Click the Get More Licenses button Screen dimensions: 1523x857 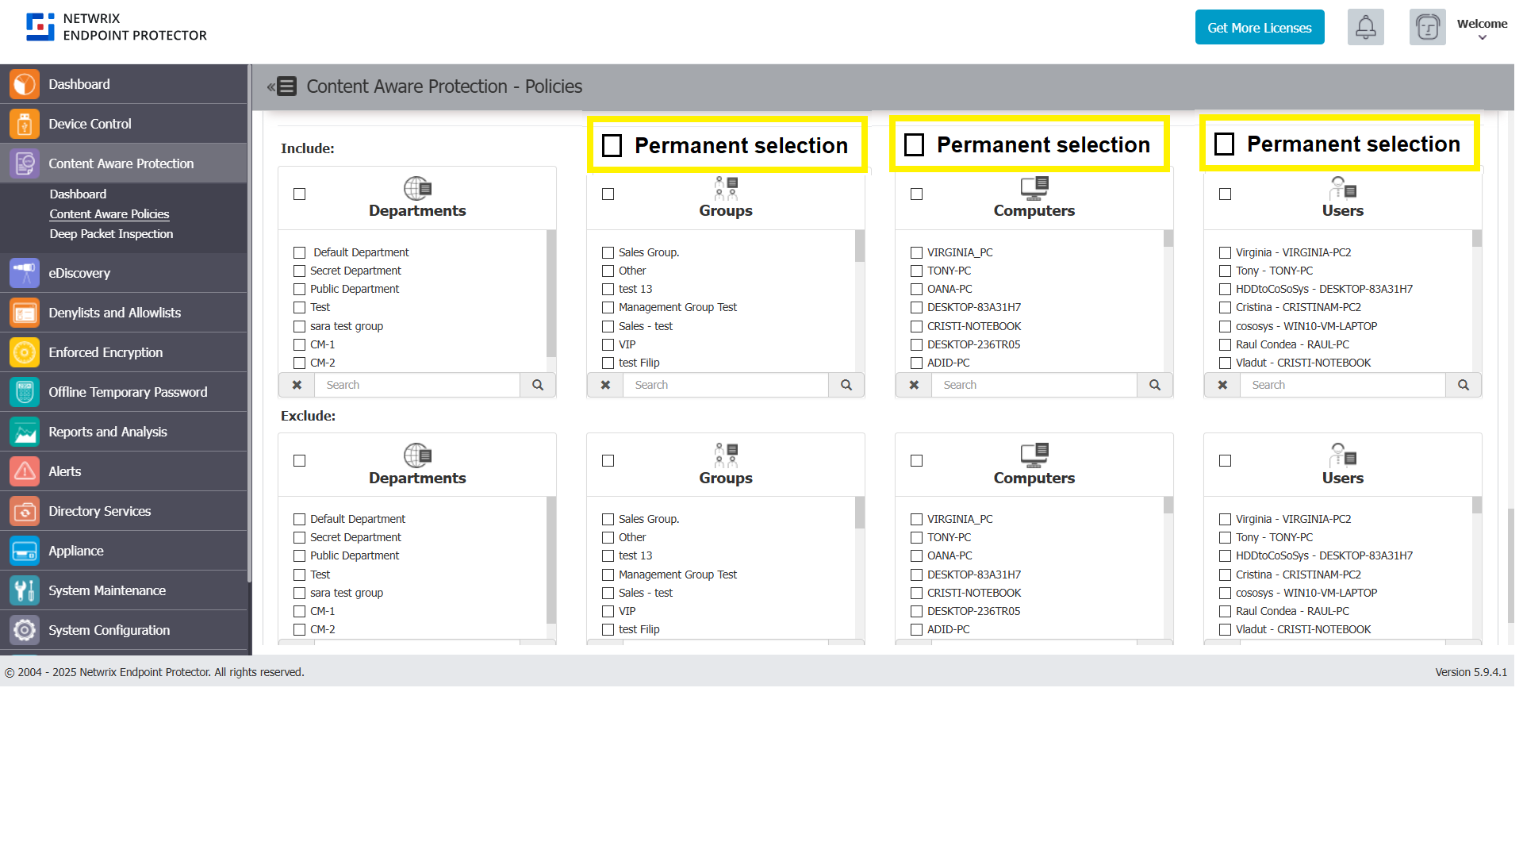pyautogui.click(x=1260, y=28)
